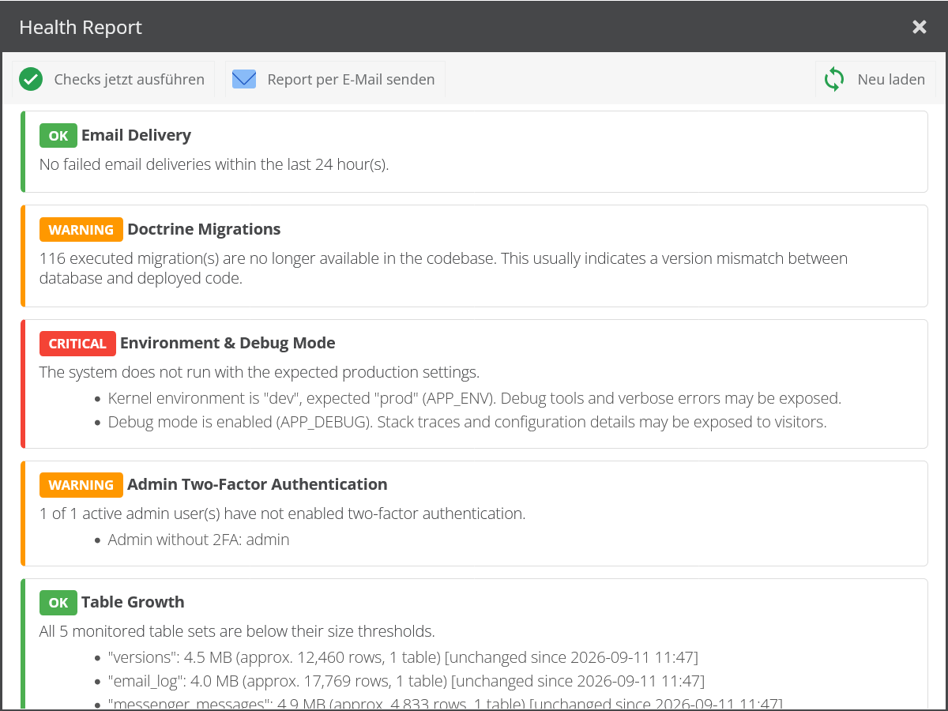Reload the report with Neu laden
948x711 pixels.
click(x=875, y=79)
